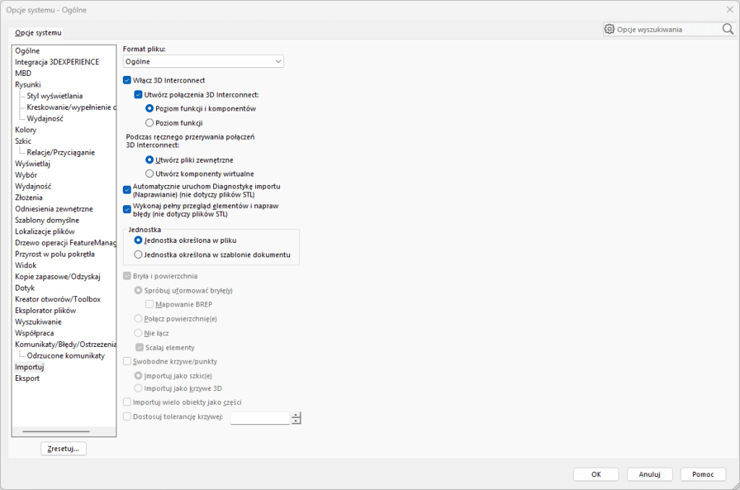Click the gear icon in search box
Image resolution: width=740 pixels, height=490 pixels.
[x=609, y=29]
